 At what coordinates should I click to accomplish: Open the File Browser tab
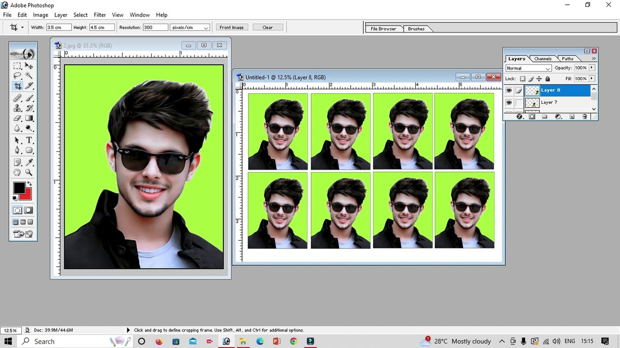tap(383, 29)
